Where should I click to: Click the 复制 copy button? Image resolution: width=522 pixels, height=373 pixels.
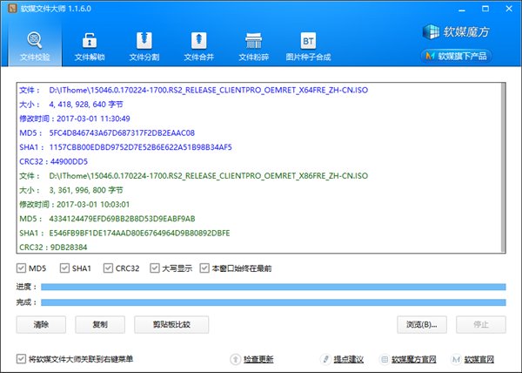100,324
